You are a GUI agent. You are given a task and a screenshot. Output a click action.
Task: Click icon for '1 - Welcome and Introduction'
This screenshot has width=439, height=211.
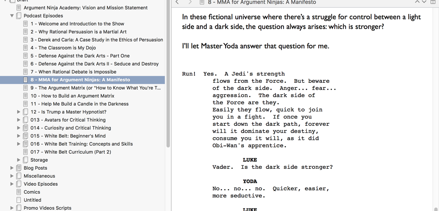click(x=26, y=24)
